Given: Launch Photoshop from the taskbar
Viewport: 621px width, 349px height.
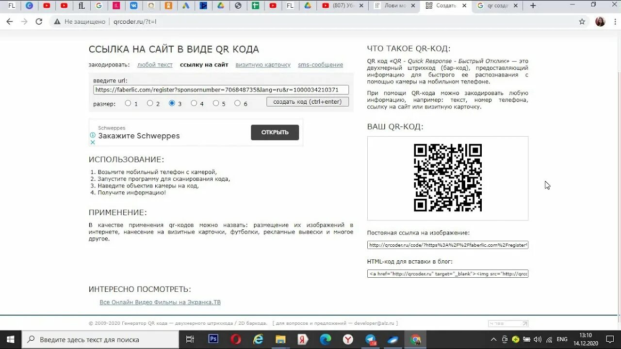Looking at the screenshot, I should 213,339.
